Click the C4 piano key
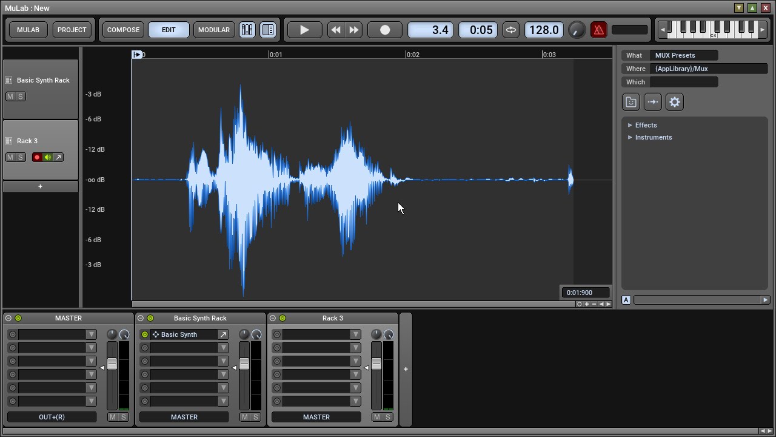This screenshot has height=437, width=776. coord(714,35)
